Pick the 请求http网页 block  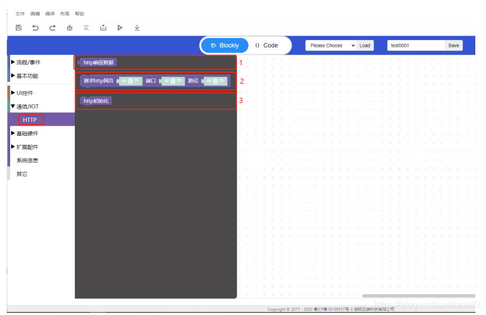[99, 81]
